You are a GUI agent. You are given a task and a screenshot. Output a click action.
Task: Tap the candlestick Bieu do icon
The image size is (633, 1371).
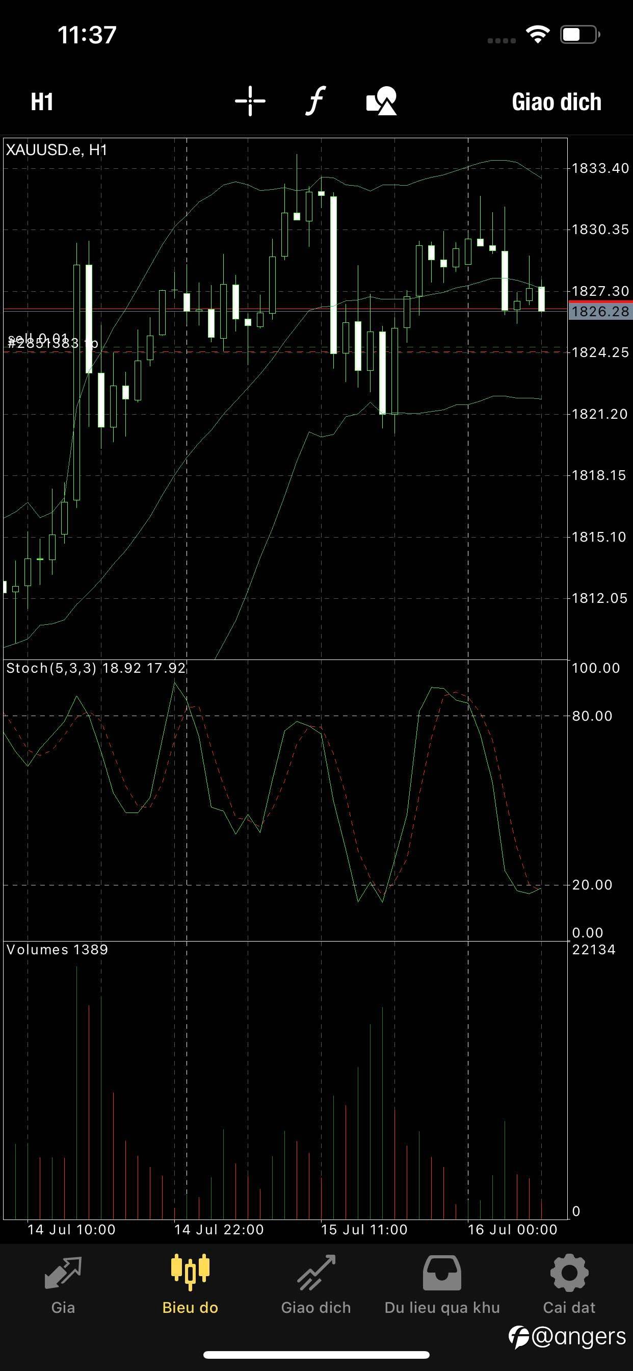point(190,1273)
